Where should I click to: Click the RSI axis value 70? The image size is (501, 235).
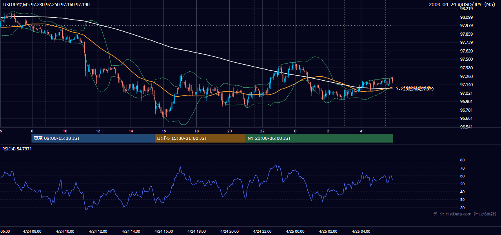point(462,168)
